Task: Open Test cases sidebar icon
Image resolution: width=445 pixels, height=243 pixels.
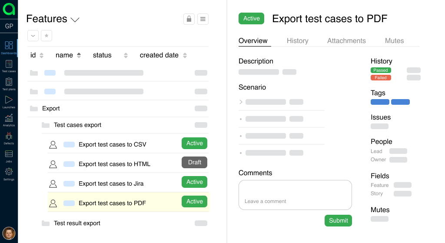Action: point(9,66)
